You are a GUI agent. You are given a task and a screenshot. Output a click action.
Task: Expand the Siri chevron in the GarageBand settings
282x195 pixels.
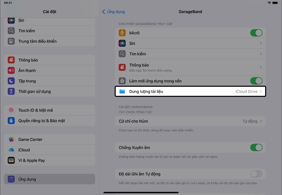261,43
